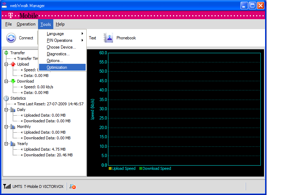Collapse the Yearly statistics node

click(6, 144)
